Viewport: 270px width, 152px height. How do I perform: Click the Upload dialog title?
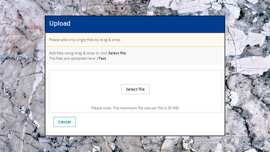click(x=60, y=24)
